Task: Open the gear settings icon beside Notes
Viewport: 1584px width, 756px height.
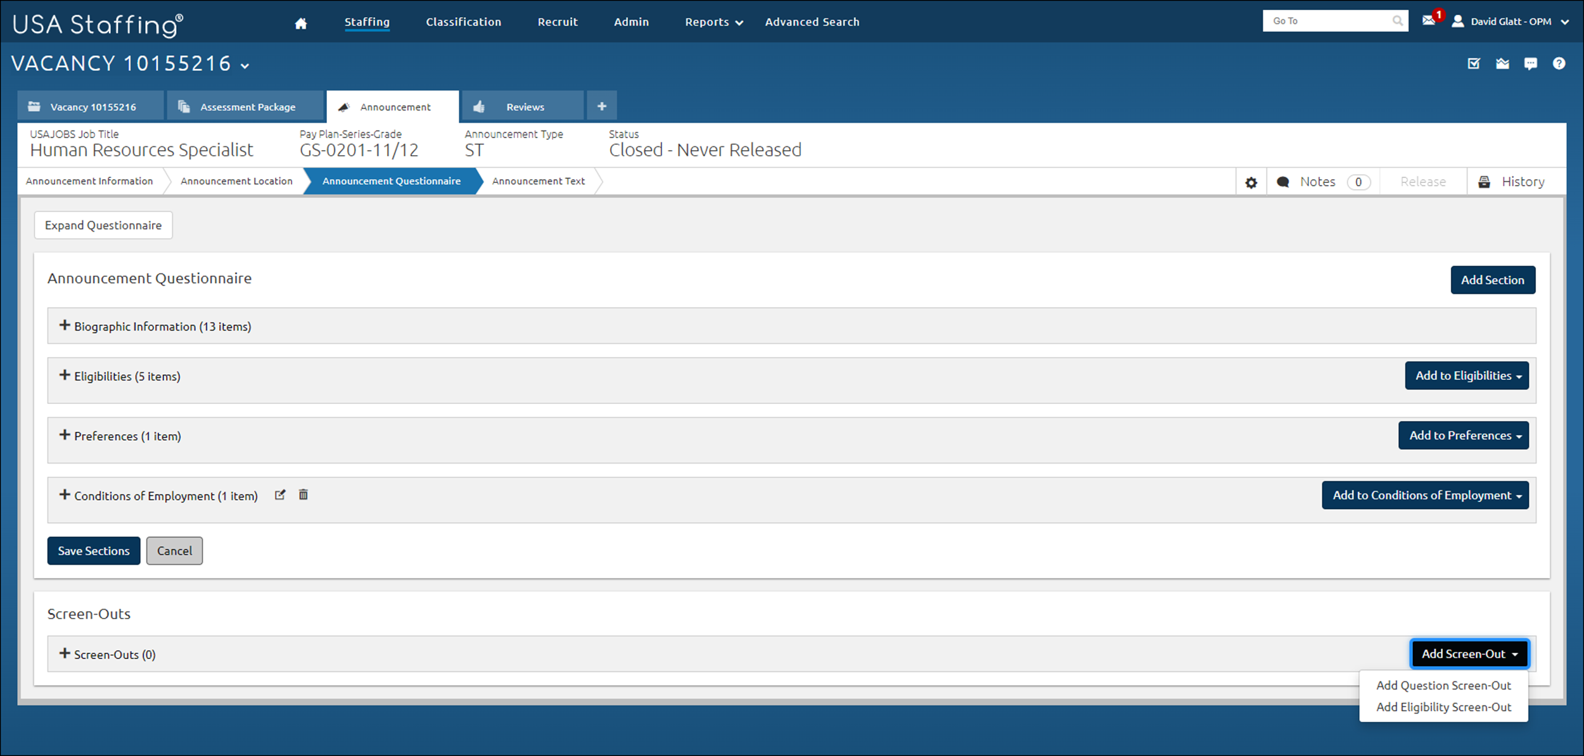Action: [1251, 182]
